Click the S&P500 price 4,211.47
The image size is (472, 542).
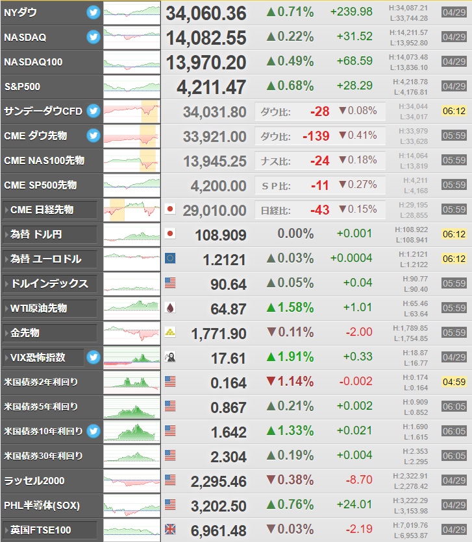point(212,88)
